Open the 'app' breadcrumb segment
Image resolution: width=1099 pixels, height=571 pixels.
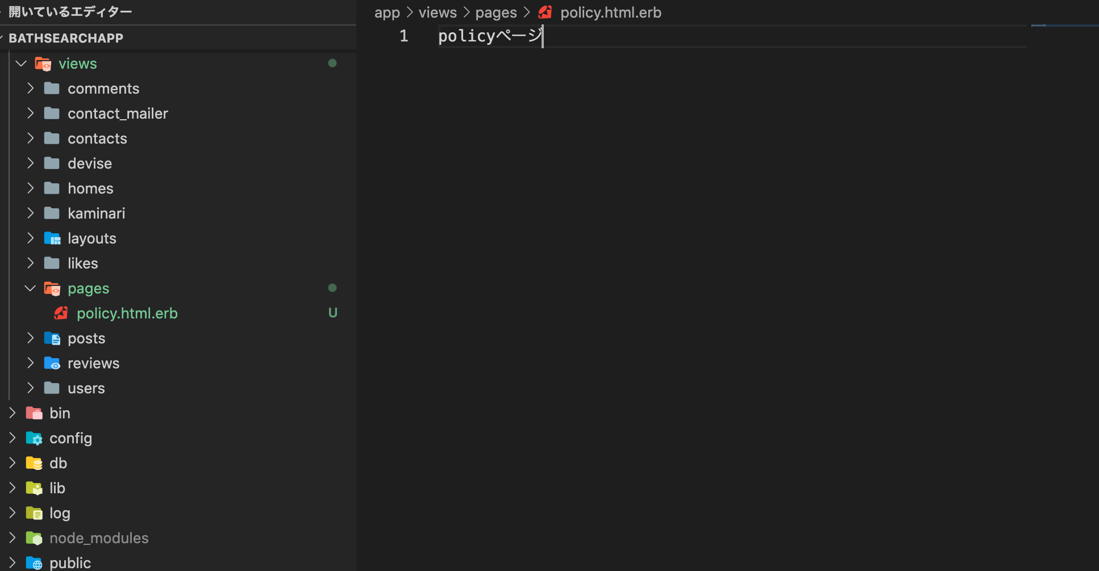pyautogui.click(x=387, y=12)
